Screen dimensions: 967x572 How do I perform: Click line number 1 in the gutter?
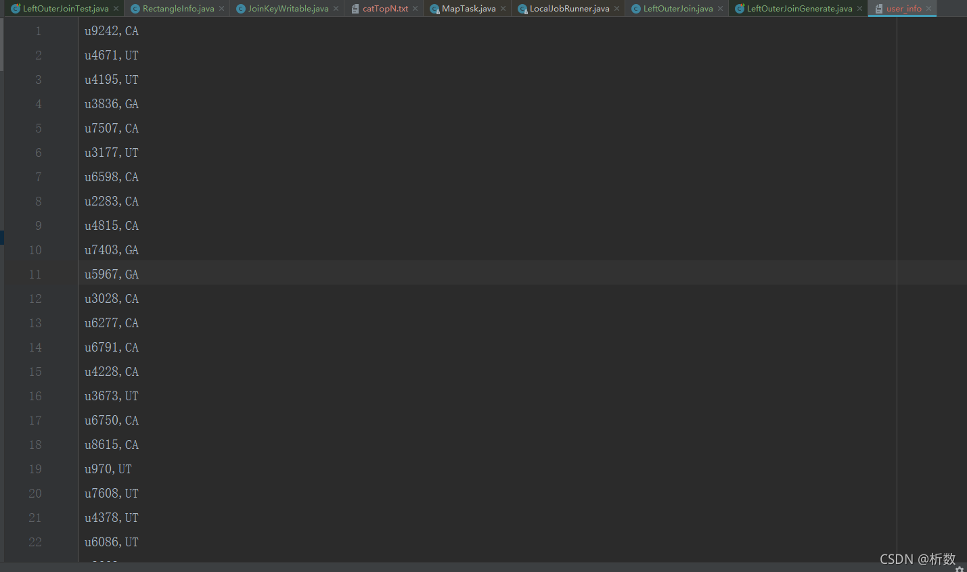click(39, 31)
